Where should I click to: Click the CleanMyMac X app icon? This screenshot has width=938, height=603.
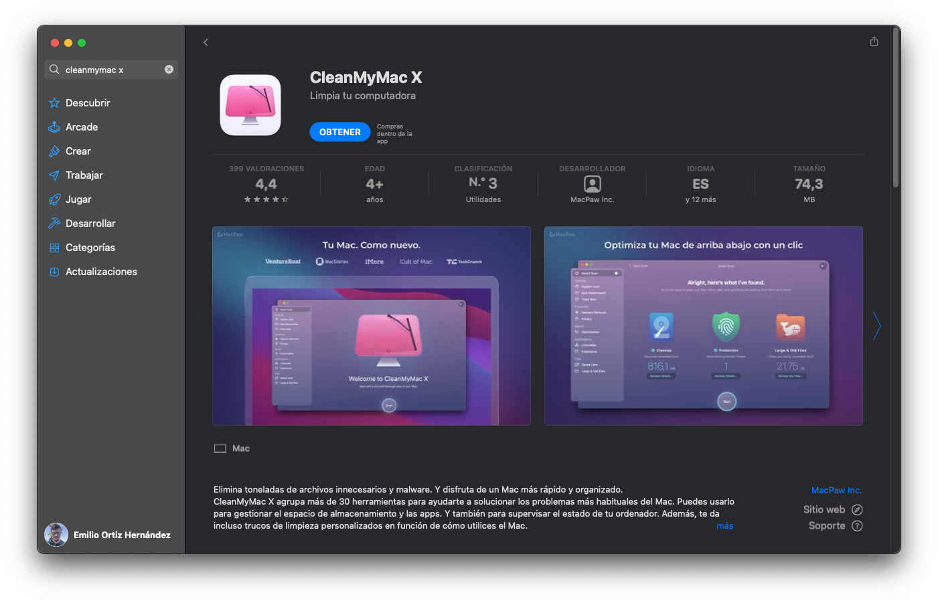coord(250,105)
